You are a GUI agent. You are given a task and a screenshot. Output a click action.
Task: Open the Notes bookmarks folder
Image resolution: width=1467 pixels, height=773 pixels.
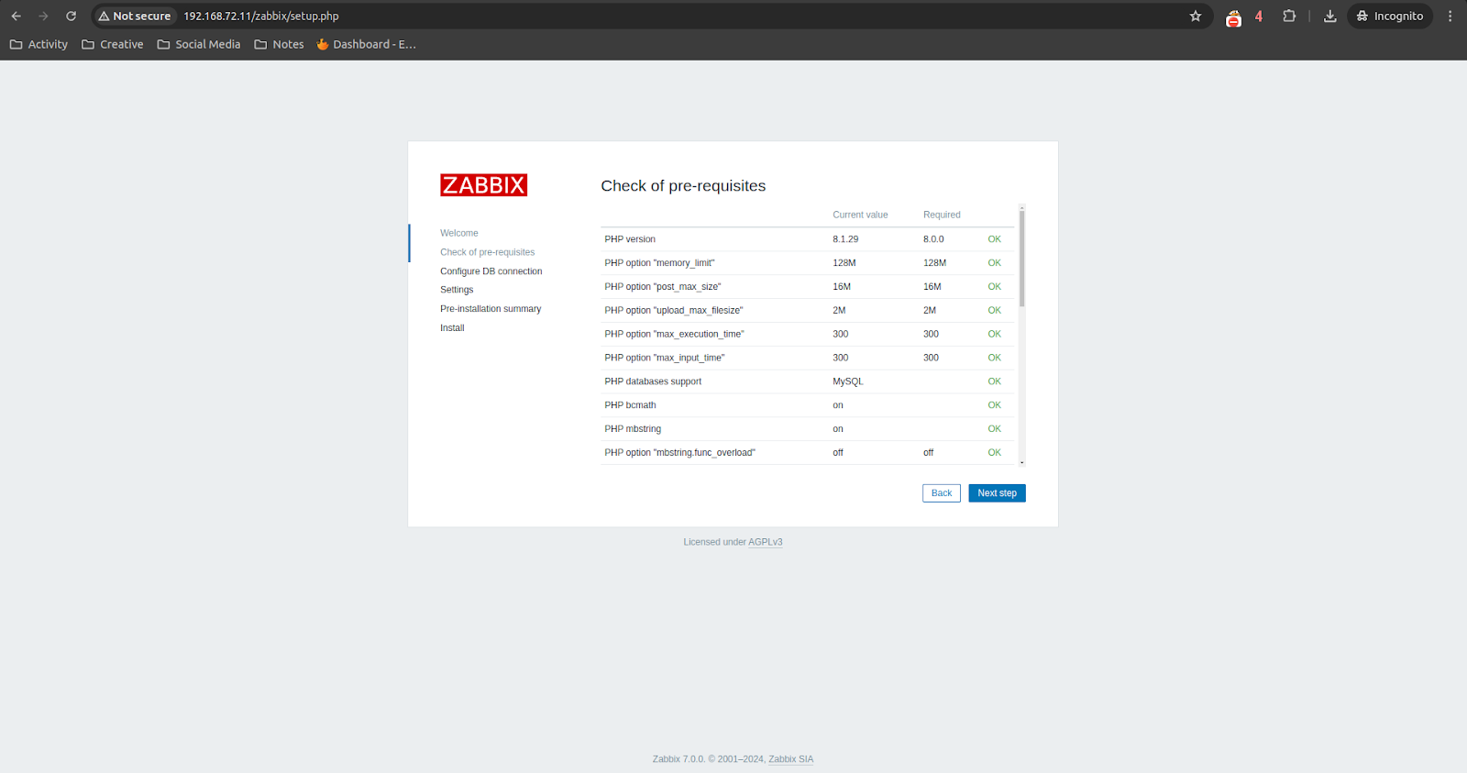(x=279, y=44)
